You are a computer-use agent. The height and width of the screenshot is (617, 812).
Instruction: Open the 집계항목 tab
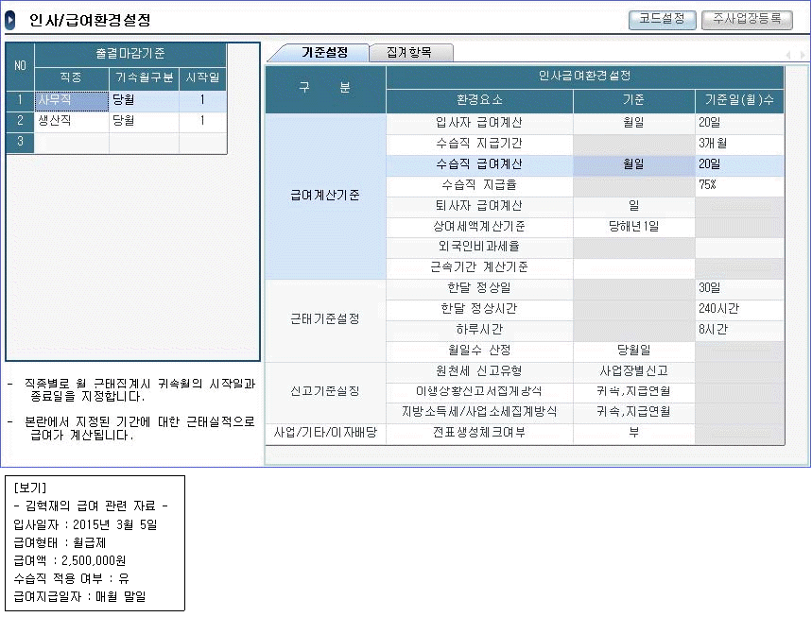(410, 53)
